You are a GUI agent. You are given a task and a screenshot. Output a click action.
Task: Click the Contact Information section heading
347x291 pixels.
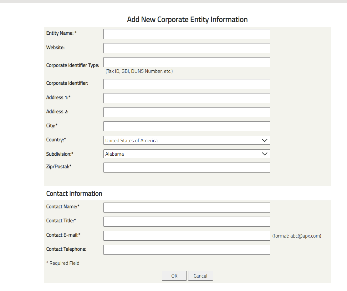click(x=74, y=193)
